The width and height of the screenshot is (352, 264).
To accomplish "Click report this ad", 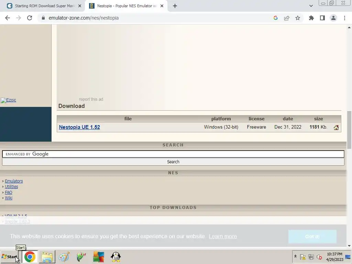I will (91, 99).
